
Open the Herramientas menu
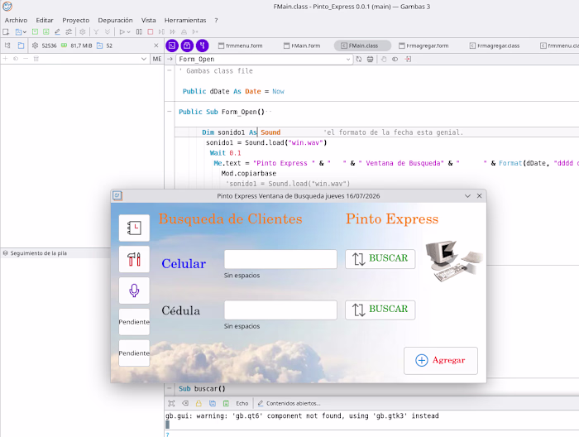click(x=185, y=20)
